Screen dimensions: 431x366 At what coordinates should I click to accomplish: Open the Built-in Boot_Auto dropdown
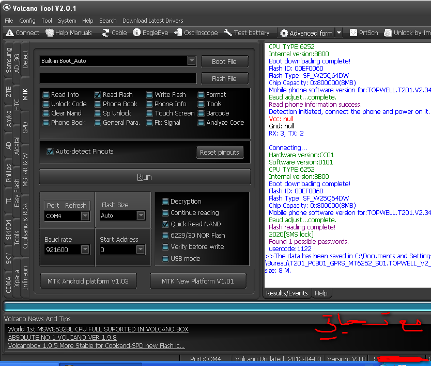pyautogui.click(x=191, y=61)
